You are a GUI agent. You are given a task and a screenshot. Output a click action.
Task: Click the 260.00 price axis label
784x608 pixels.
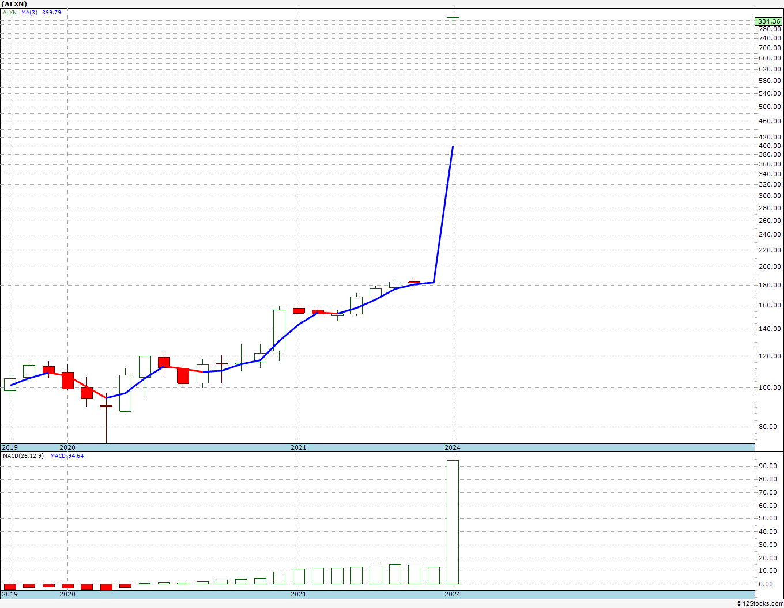point(770,221)
